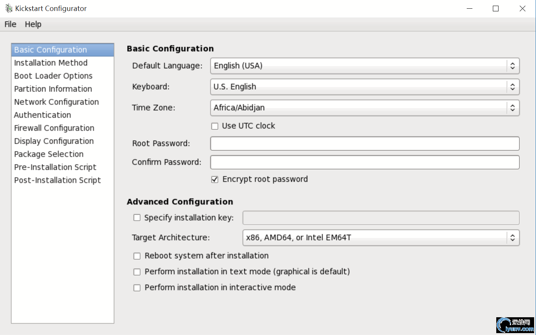Expand the Time Zone dropdown
The height and width of the screenshot is (335, 536).
365,108
